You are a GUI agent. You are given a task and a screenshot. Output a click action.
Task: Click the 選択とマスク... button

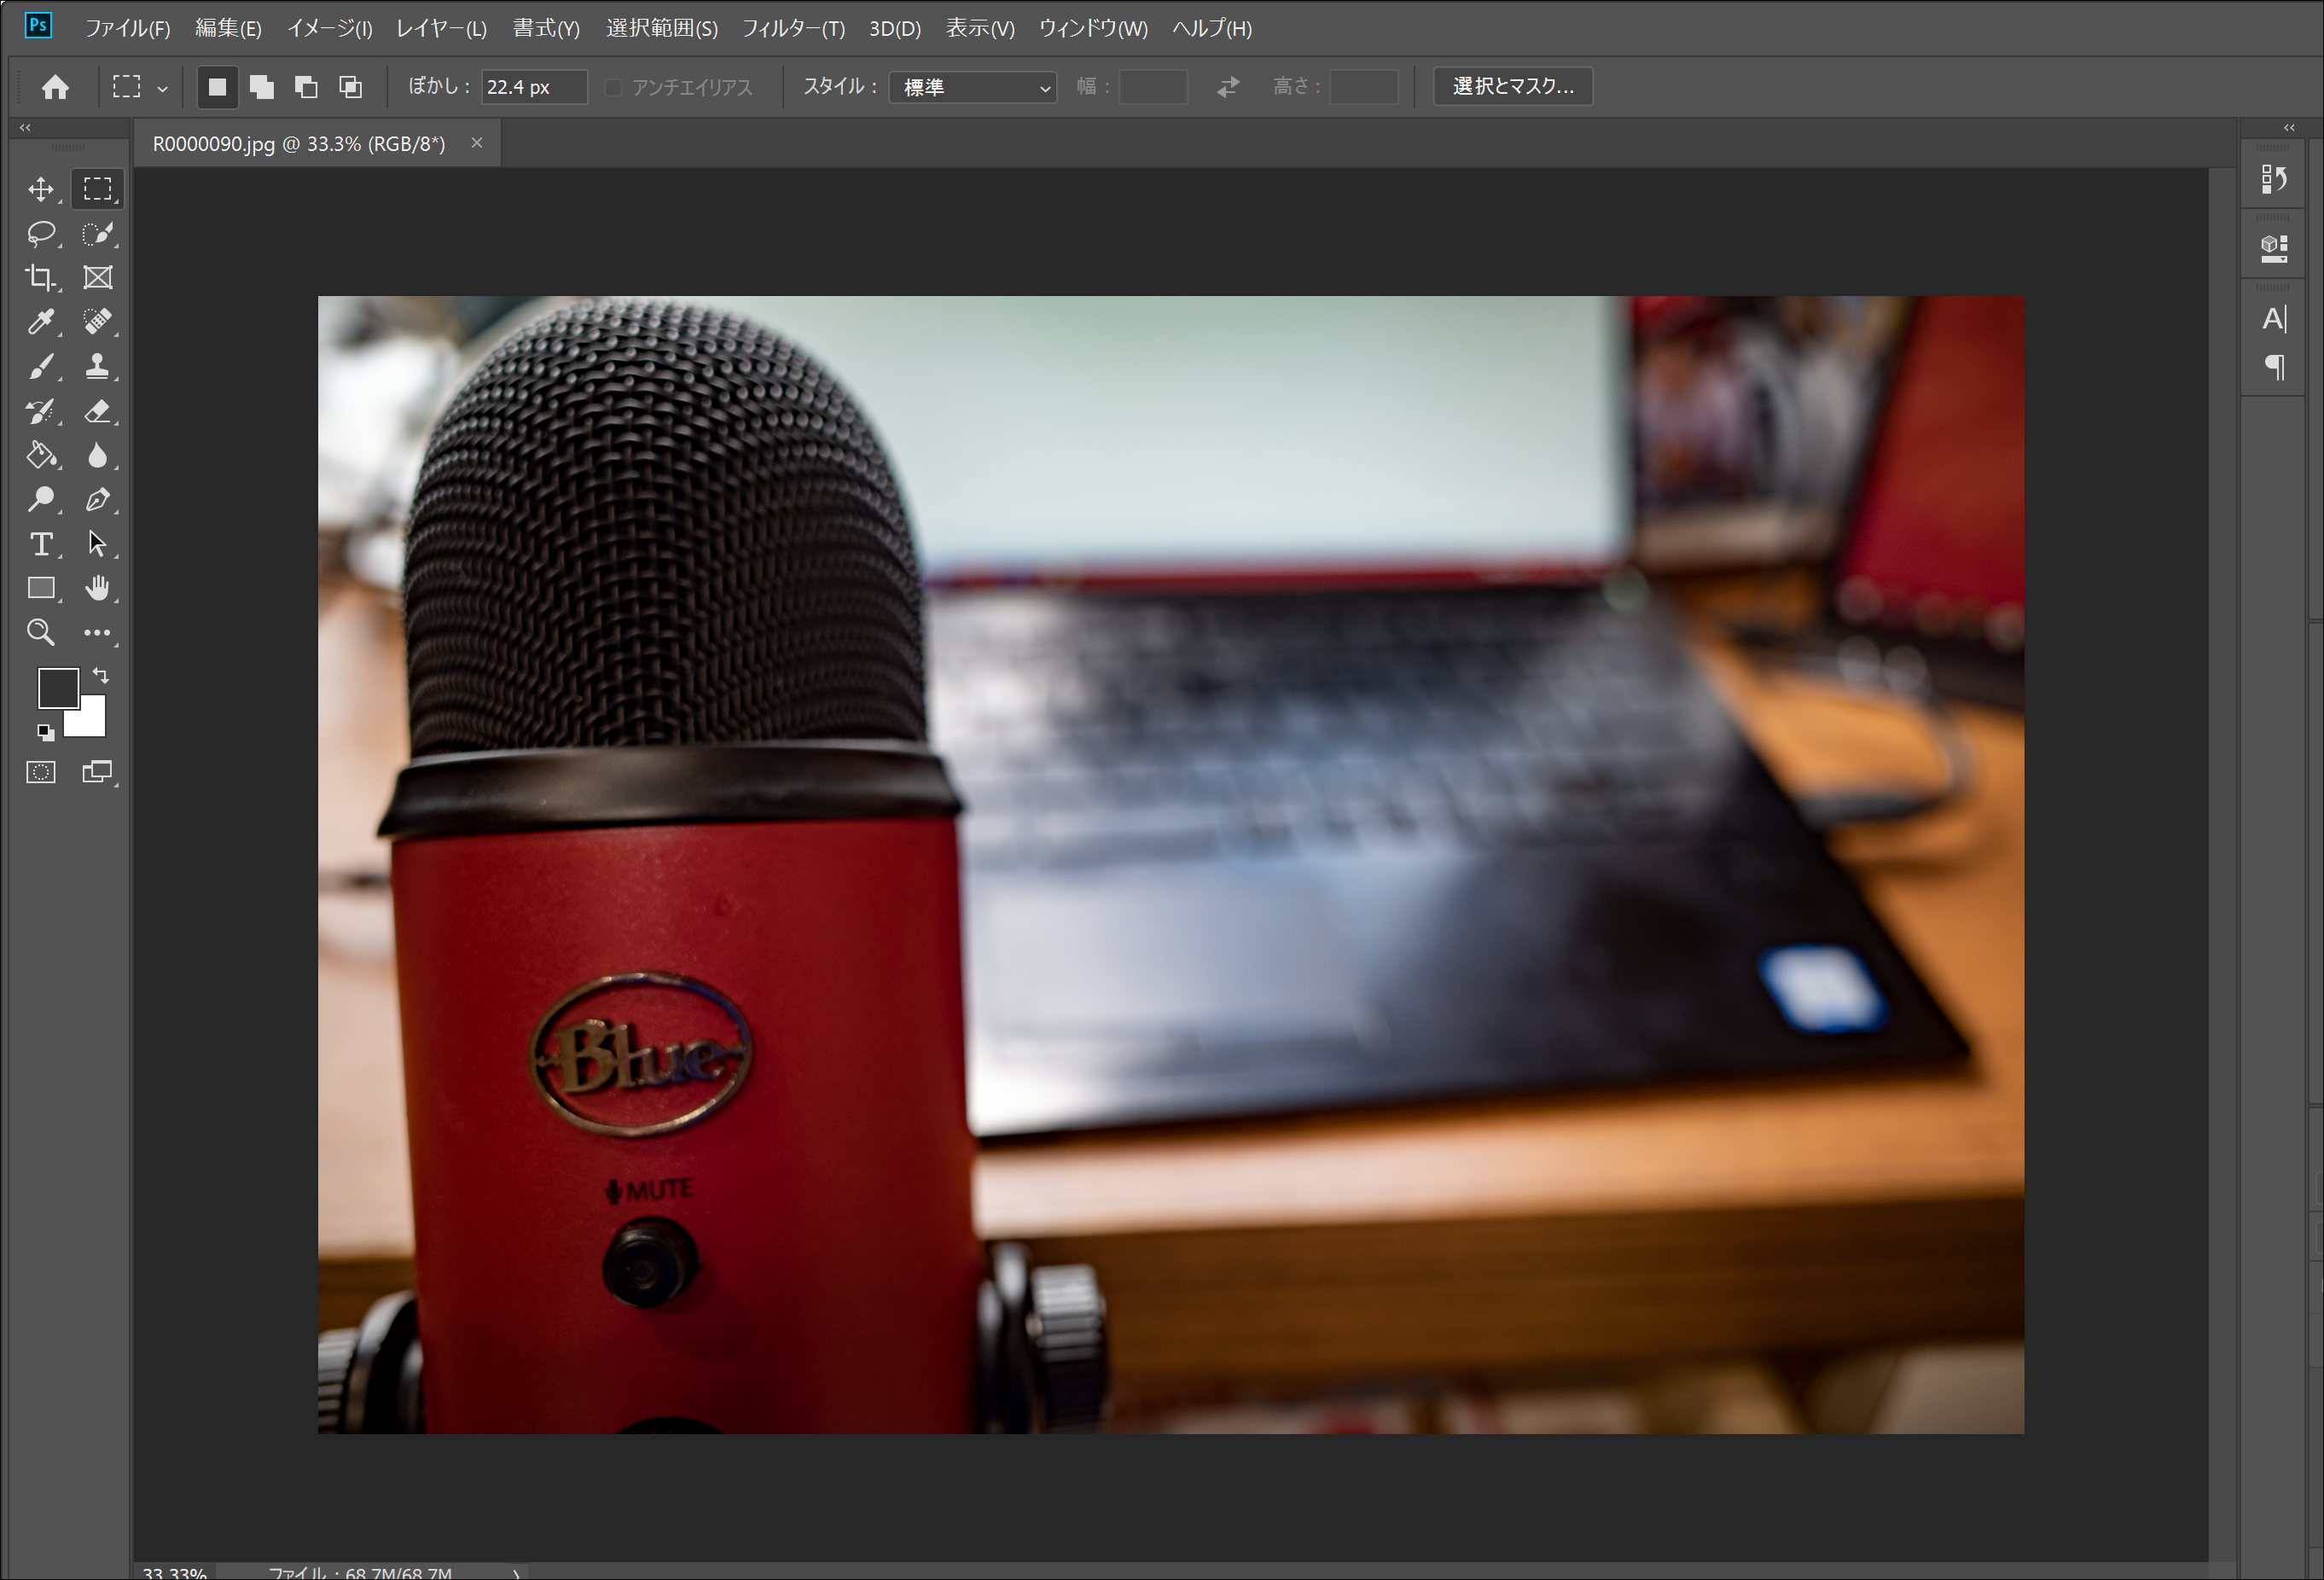click(x=1512, y=87)
